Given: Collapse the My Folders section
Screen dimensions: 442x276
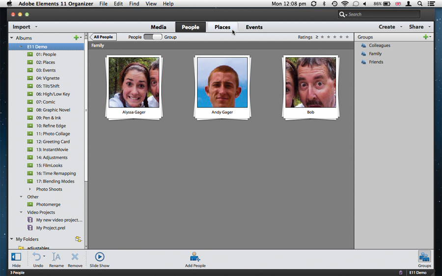Looking at the screenshot, I should coord(12,239).
